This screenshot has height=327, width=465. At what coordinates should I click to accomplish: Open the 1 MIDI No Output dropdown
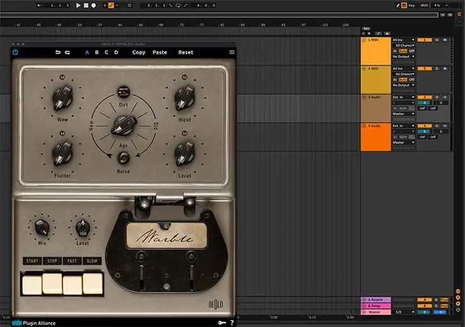coord(403,57)
